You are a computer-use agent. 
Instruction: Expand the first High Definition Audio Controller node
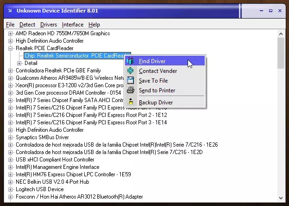tap(10, 41)
